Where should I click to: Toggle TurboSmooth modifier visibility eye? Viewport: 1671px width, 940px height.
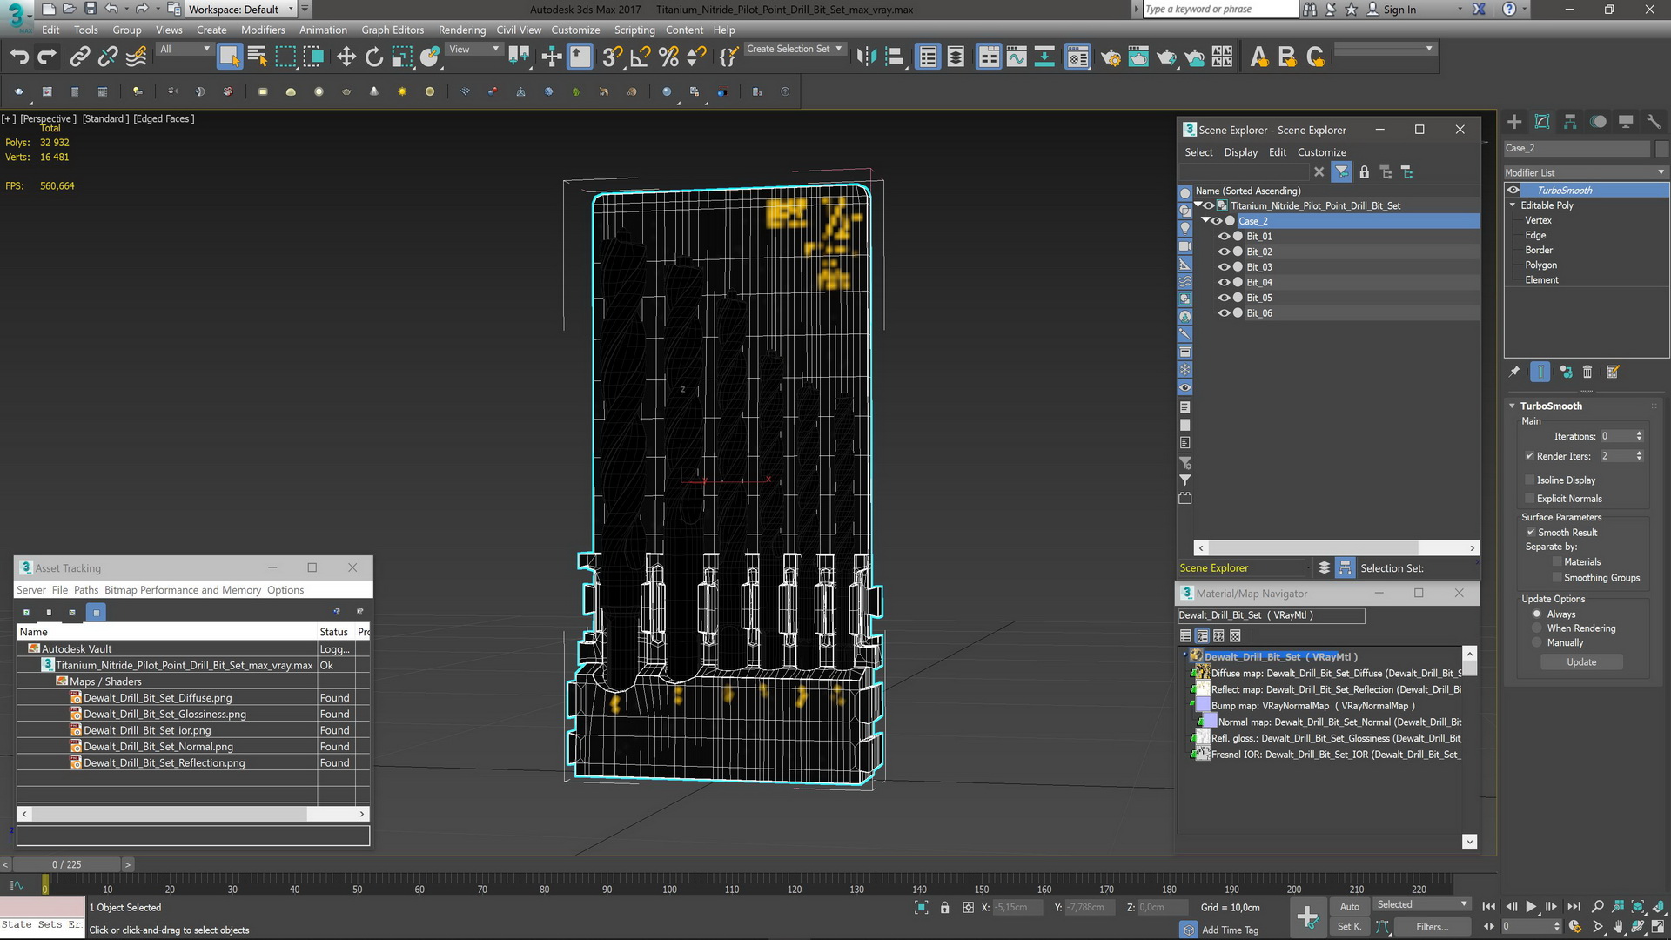(x=1513, y=191)
